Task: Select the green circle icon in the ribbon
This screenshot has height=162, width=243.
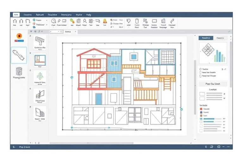Action: pyautogui.click(x=34, y=20)
